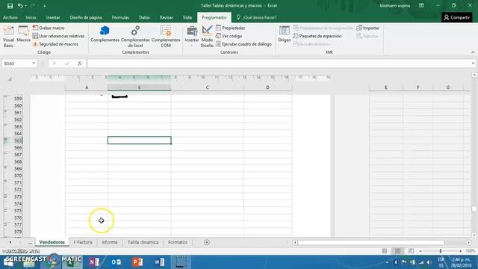Toggle Usar referencias relativas
Screen dimensions: 478x269
(x=58, y=36)
